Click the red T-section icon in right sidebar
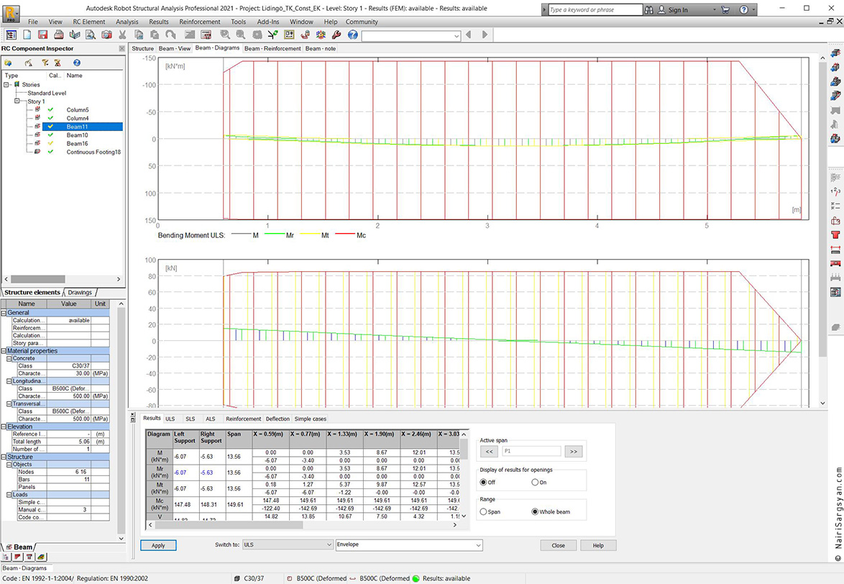844x584 pixels. pos(835,234)
